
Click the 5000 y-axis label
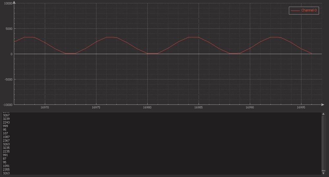pyautogui.click(x=9, y=29)
